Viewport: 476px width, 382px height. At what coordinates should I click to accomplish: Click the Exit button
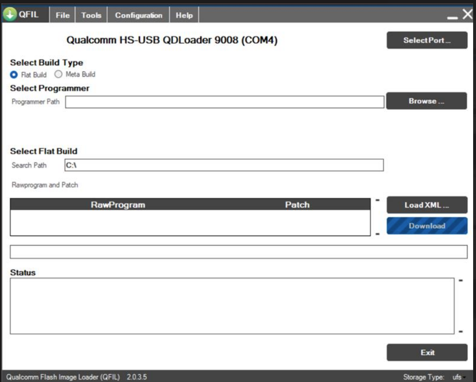(427, 352)
